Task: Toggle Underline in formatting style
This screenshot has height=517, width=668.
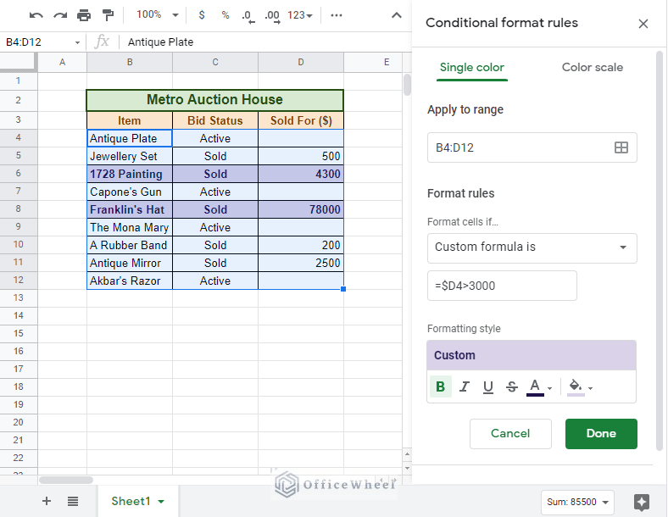Action: pyautogui.click(x=488, y=387)
